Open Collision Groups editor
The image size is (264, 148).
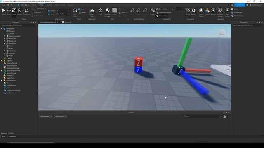220,12
